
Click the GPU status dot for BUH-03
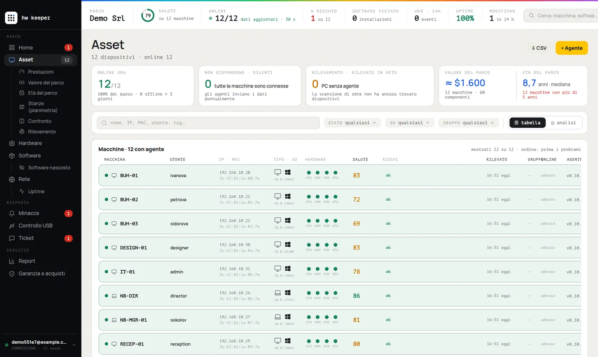click(x=335, y=221)
